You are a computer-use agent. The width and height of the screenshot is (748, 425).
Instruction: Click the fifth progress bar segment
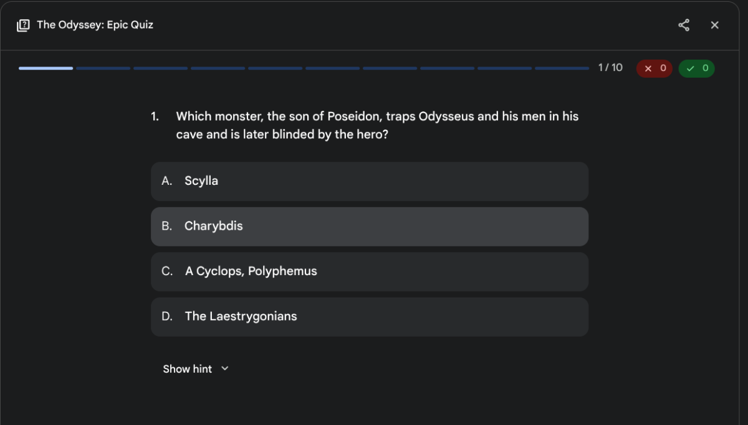tap(275, 68)
